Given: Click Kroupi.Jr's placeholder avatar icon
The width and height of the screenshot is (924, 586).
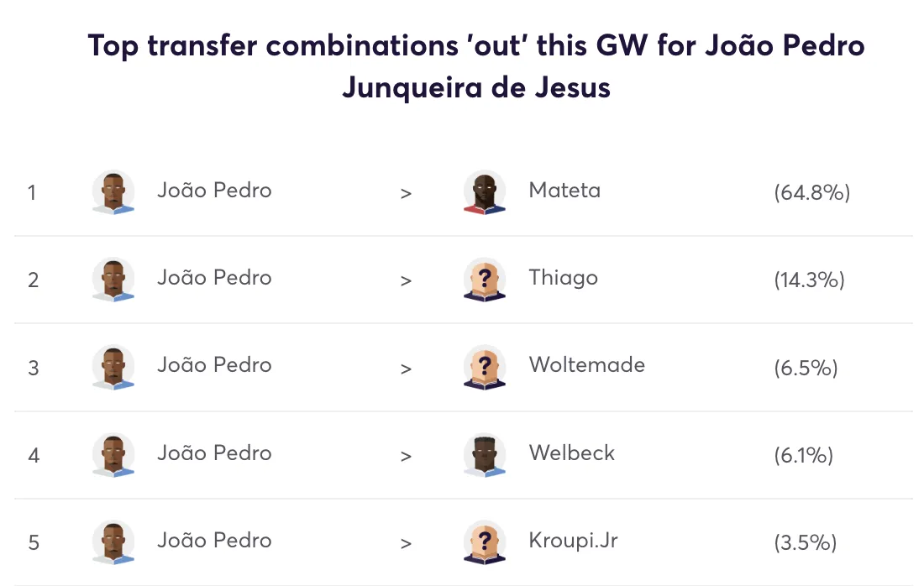Looking at the screenshot, I should [x=484, y=542].
